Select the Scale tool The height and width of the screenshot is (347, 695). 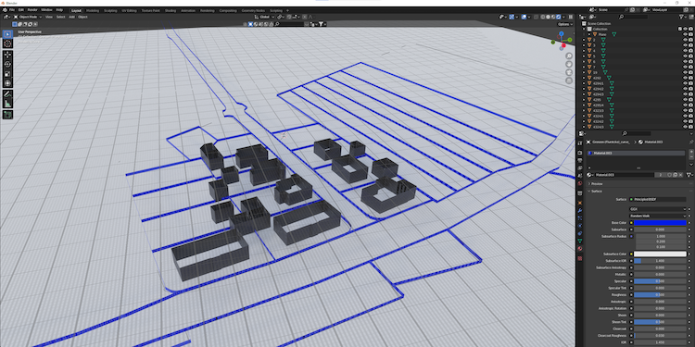pos(7,73)
